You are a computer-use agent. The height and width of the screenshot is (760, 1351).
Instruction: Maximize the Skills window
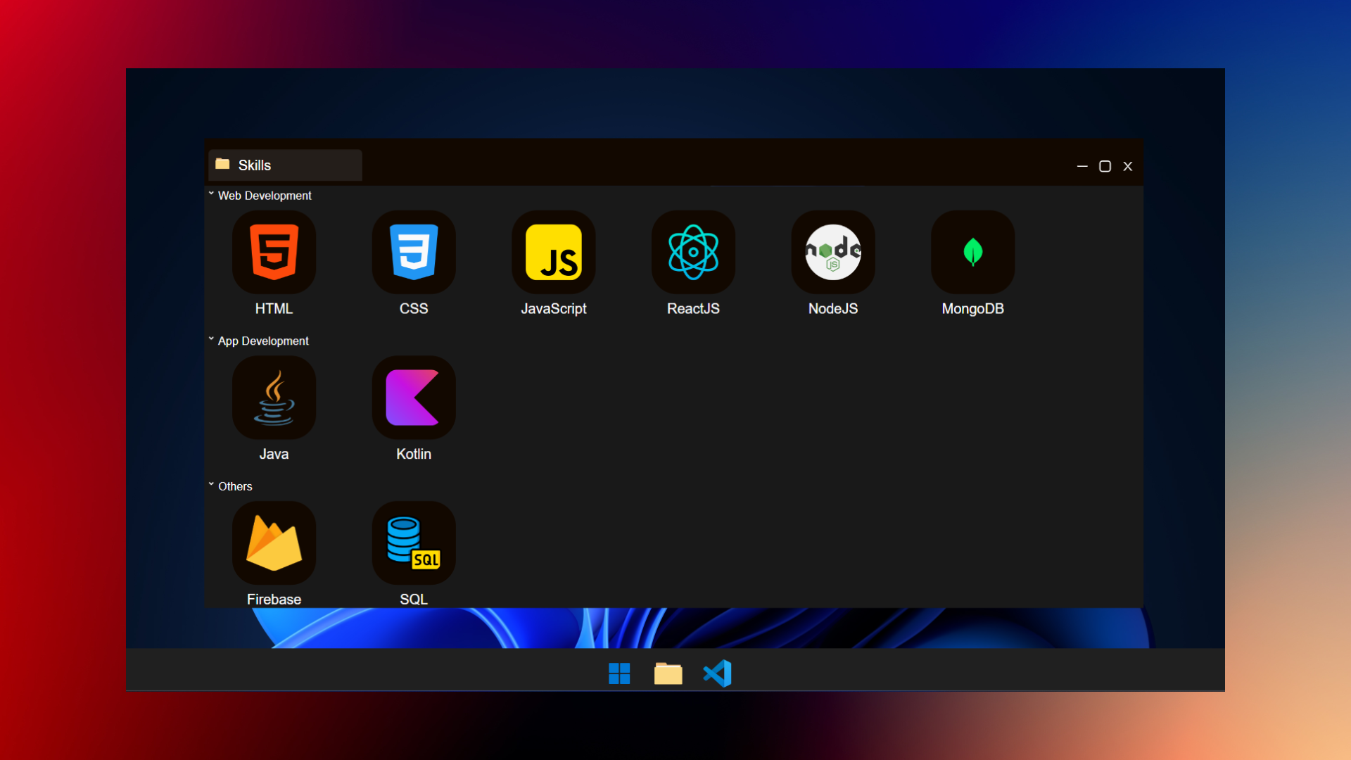[x=1105, y=166]
